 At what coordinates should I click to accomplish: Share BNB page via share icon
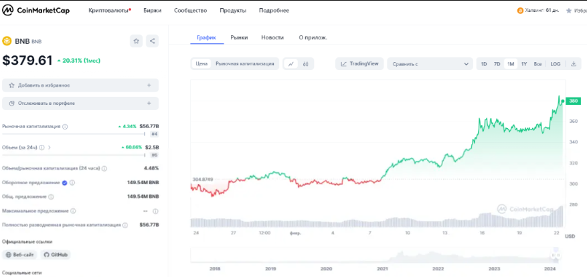pos(153,41)
